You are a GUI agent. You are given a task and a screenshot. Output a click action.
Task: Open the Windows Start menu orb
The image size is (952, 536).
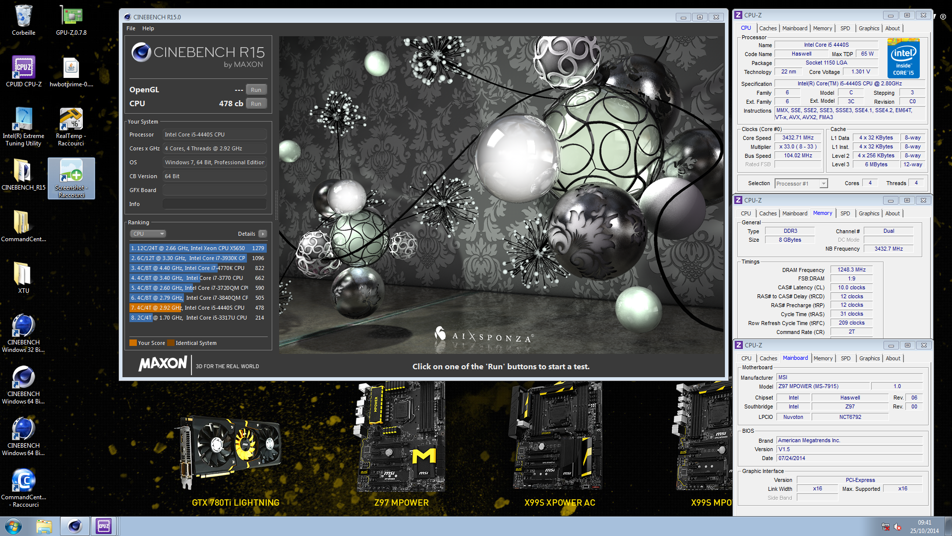click(x=13, y=526)
